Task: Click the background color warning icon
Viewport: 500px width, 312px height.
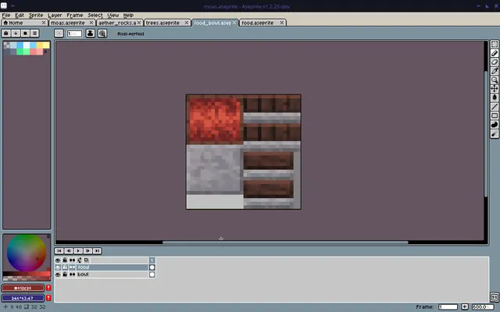Action: click(48, 298)
